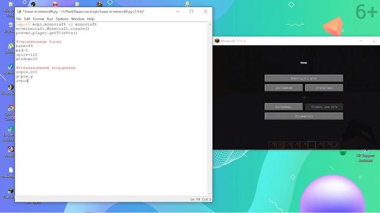This screenshot has width=380, height=213.
Task: Click the 'mc=minecraft.Minecraft.create()' code line
Action: click(x=53, y=29)
